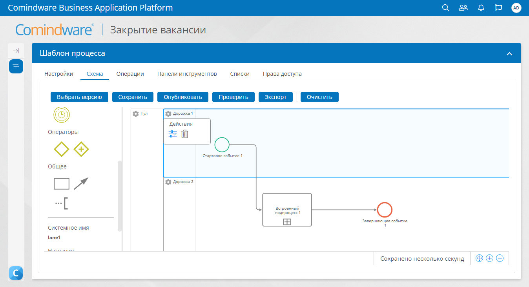Open the notifications bell icon

click(481, 8)
